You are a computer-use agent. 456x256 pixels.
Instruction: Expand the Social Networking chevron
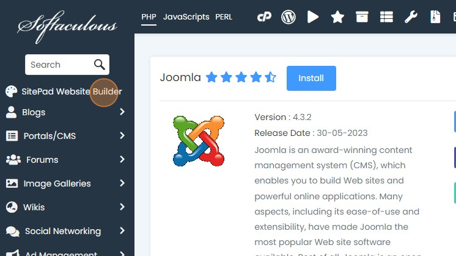coord(122,231)
